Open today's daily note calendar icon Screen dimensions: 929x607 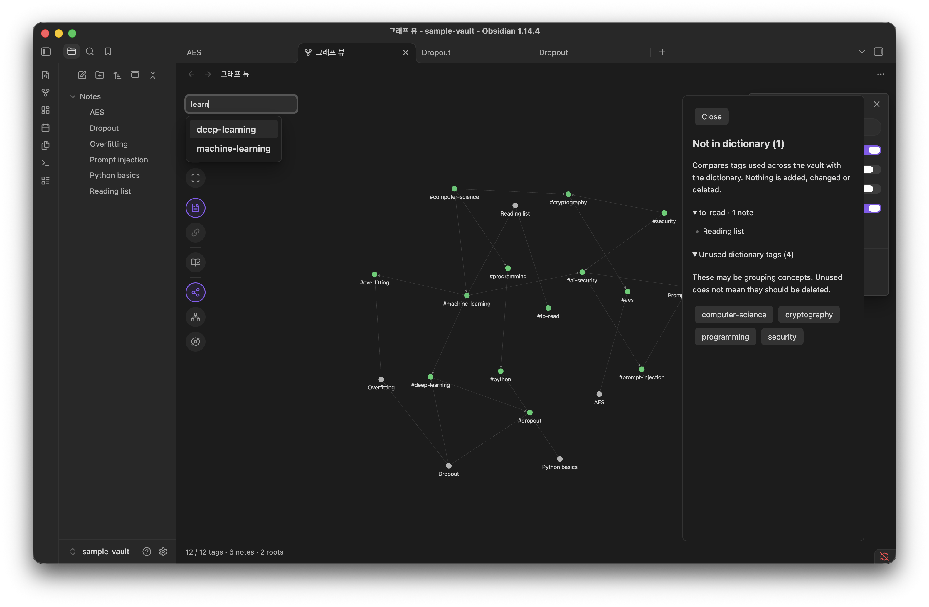click(46, 128)
